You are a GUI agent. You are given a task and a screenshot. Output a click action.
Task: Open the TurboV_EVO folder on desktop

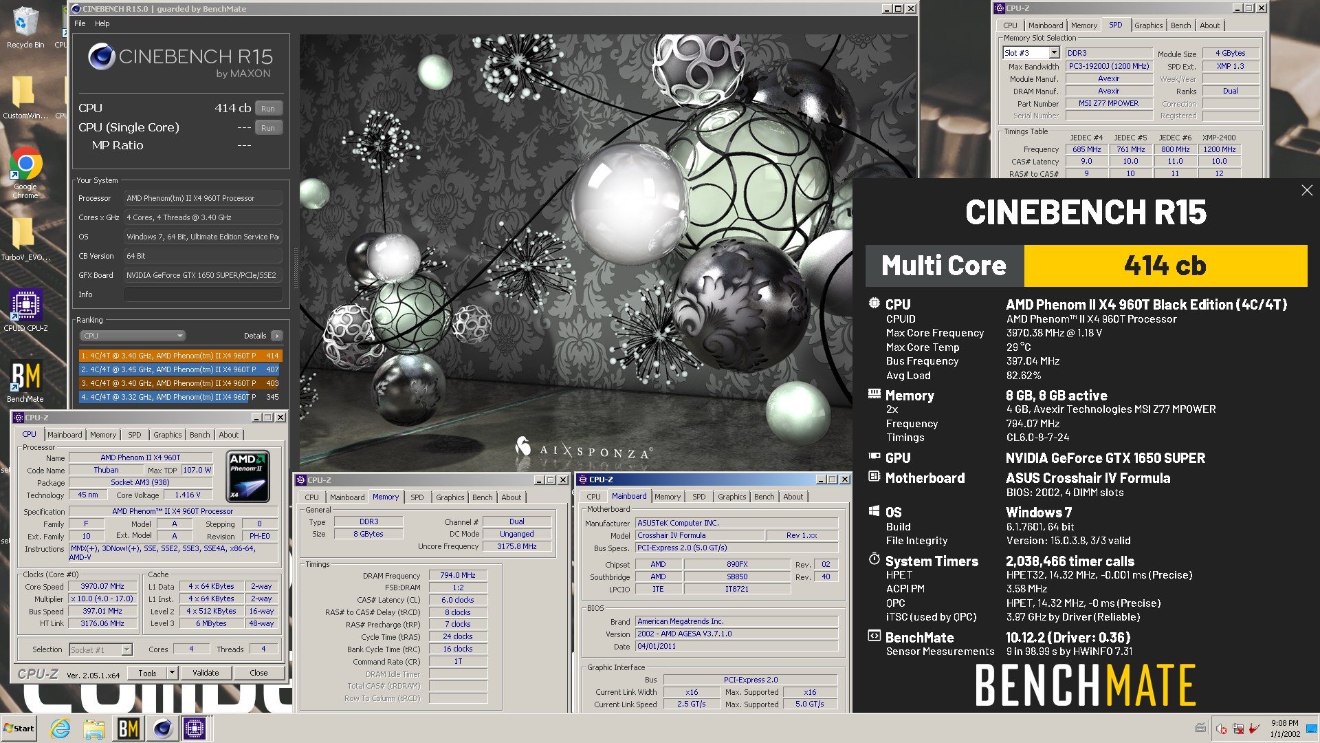[x=25, y=239]
